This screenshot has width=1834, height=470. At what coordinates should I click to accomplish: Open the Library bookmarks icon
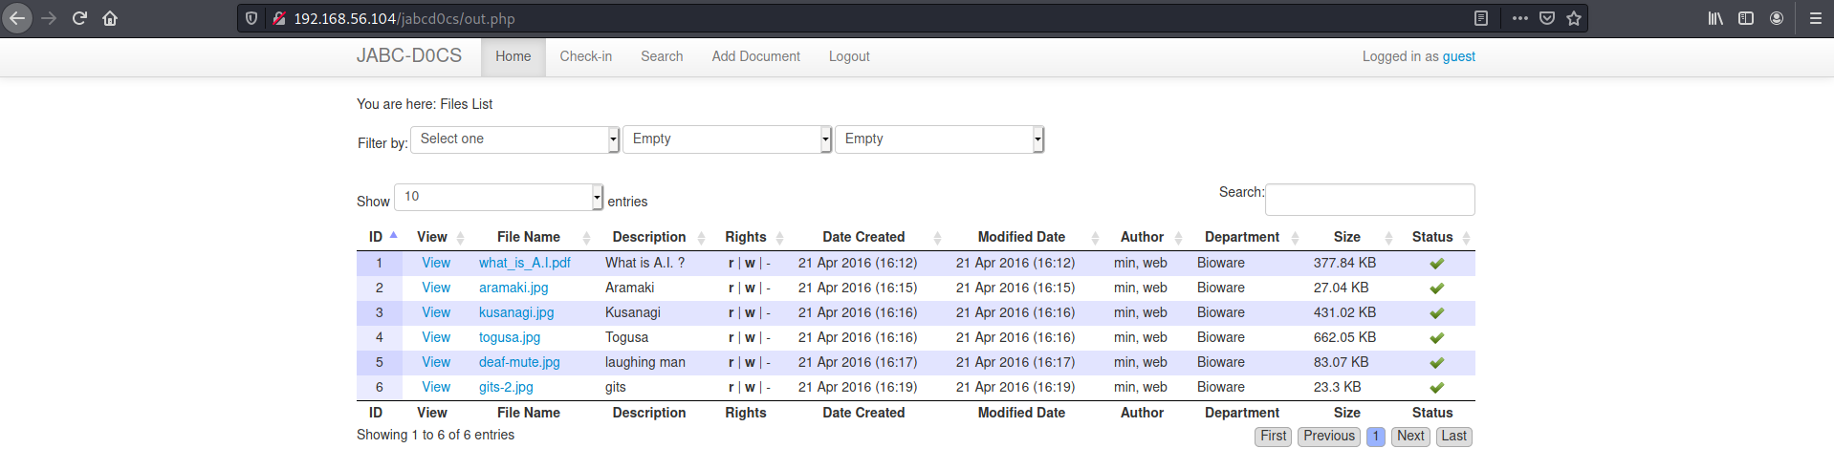point(1715,18)
